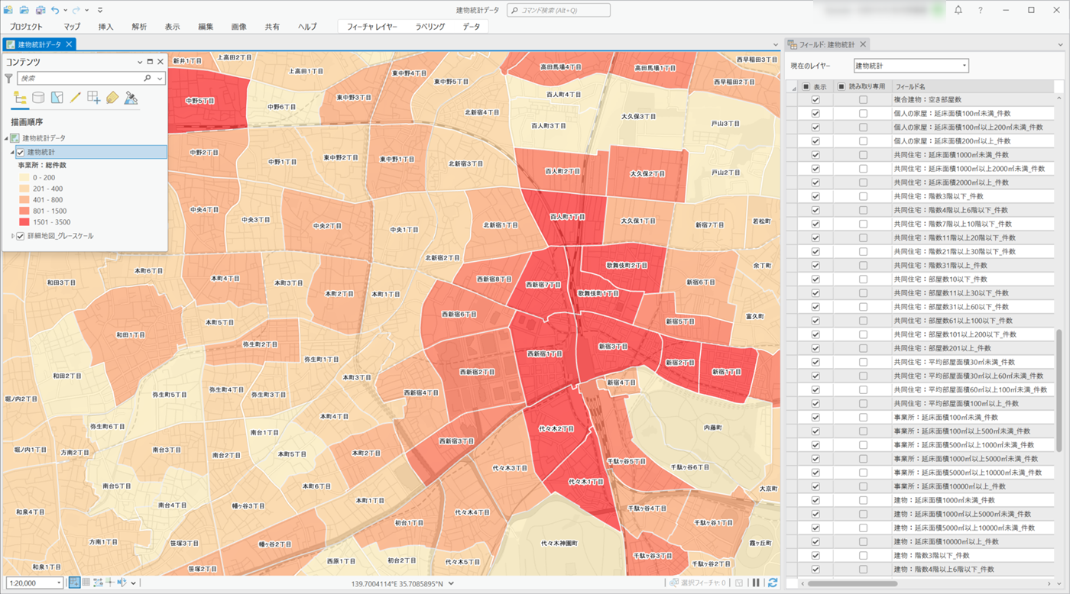
Task: Open the notifications bell icon
Action: (958, 10)
